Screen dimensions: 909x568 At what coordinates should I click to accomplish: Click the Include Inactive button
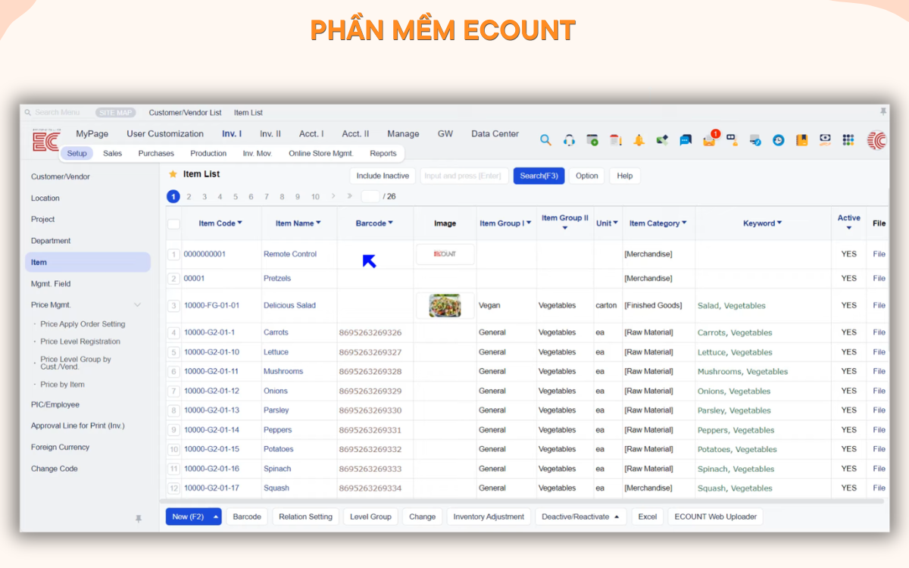383,176
